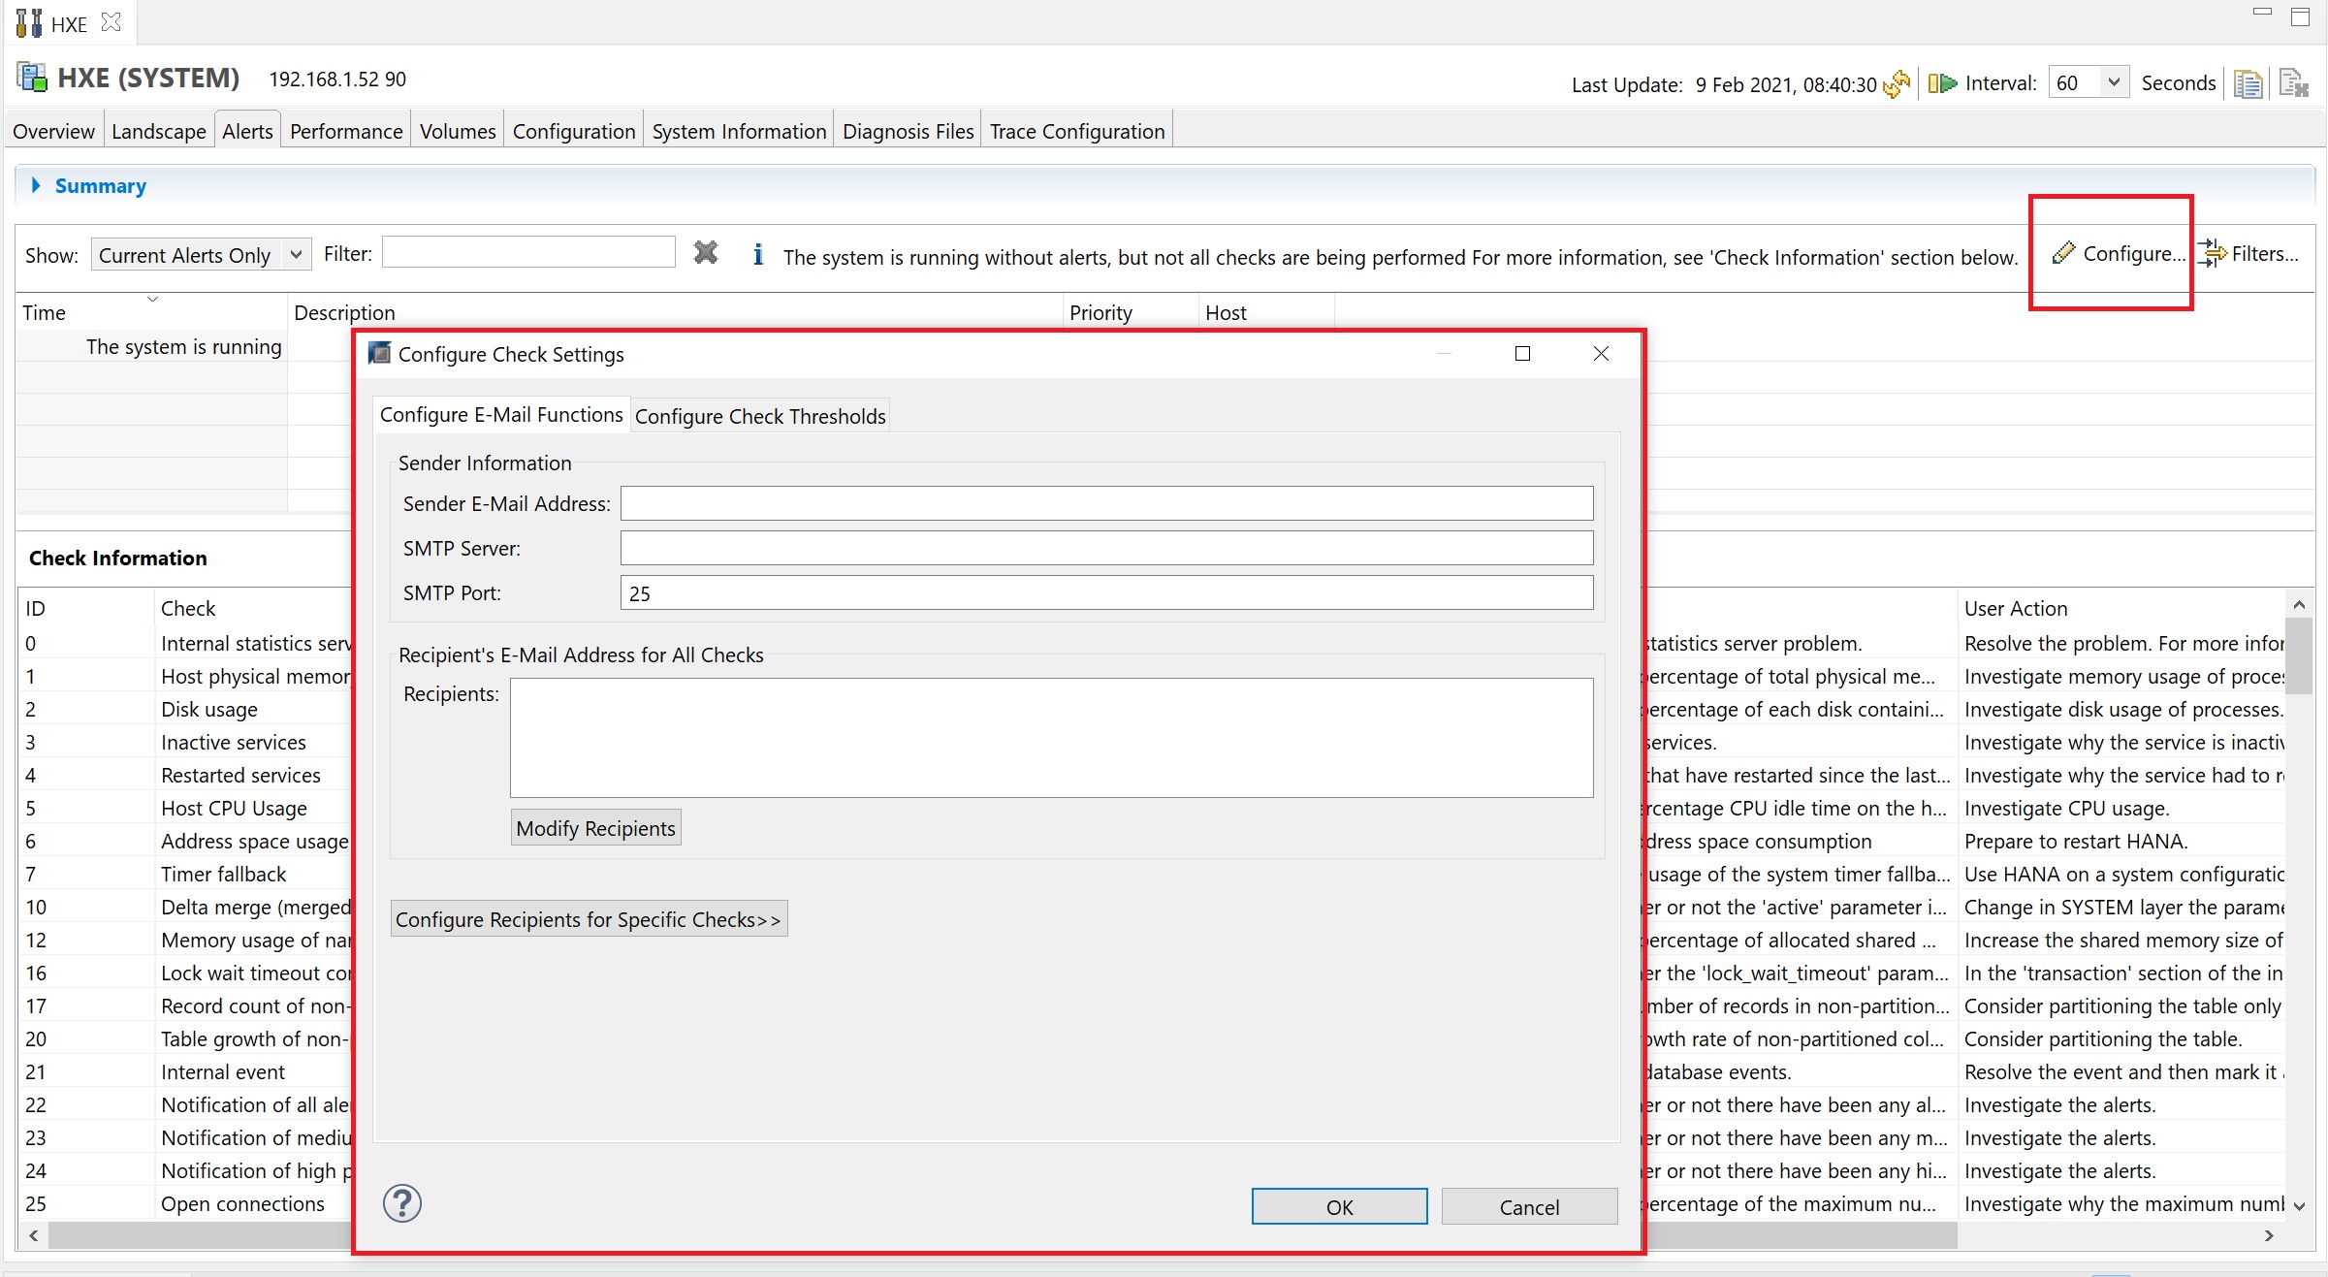Expand the Summary section

37,185
